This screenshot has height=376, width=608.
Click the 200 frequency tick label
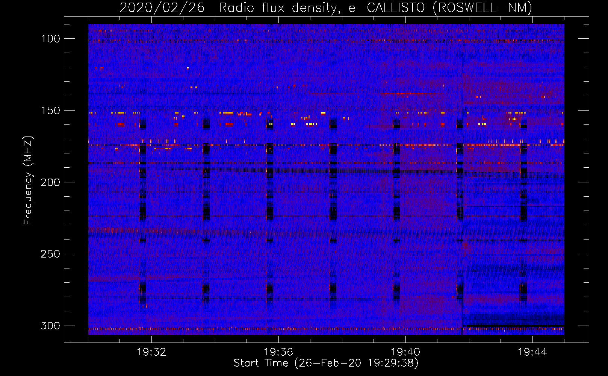(x=51, y=182)
